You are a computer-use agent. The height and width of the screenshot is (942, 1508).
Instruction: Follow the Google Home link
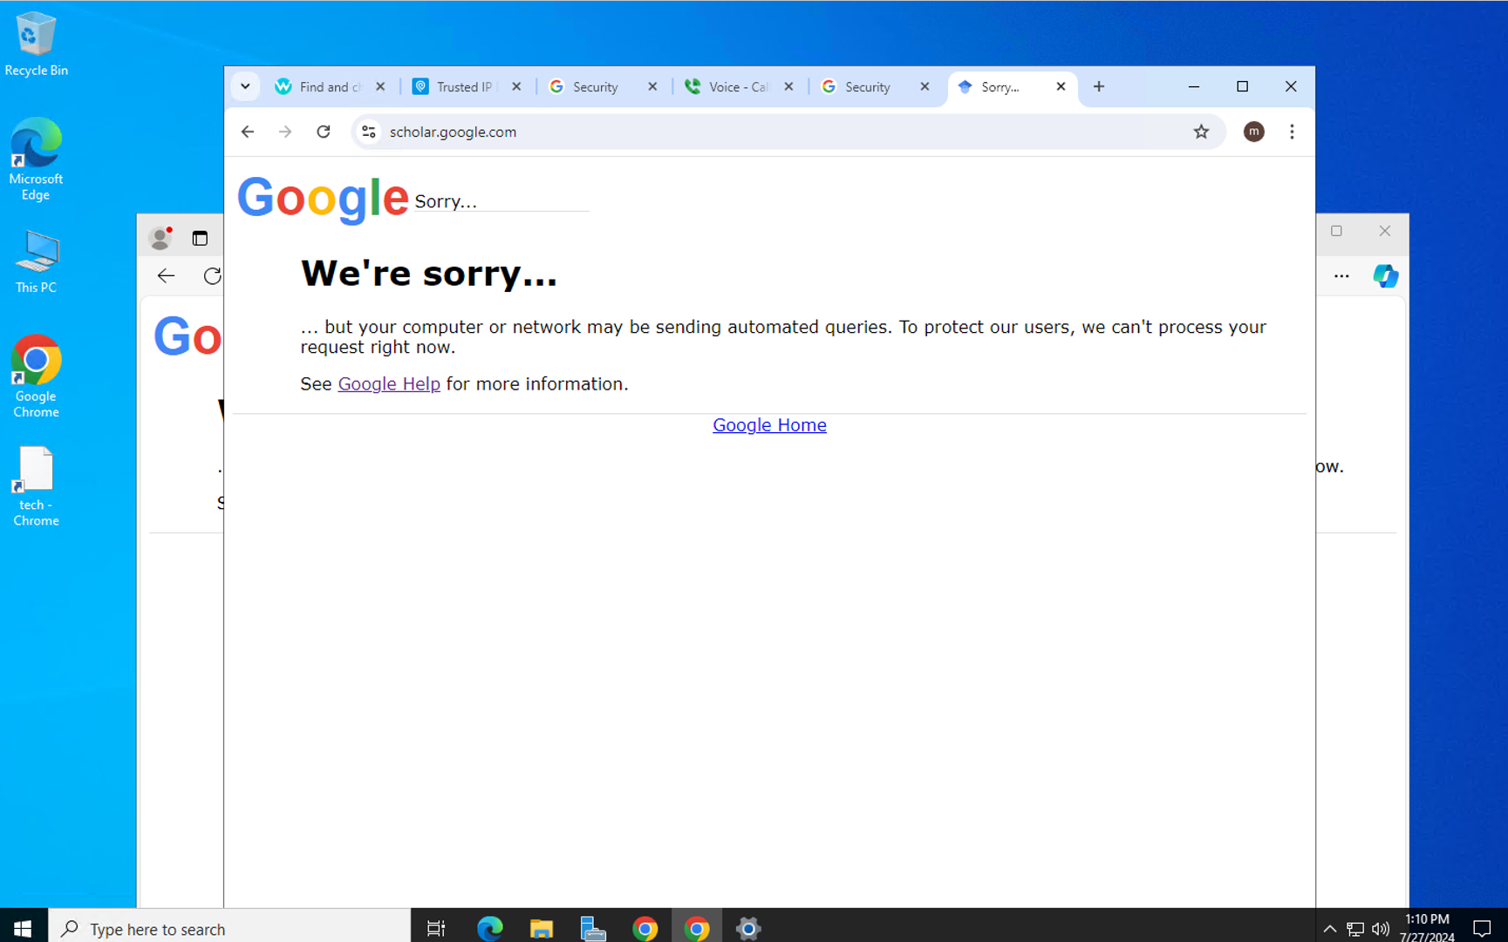769,425
